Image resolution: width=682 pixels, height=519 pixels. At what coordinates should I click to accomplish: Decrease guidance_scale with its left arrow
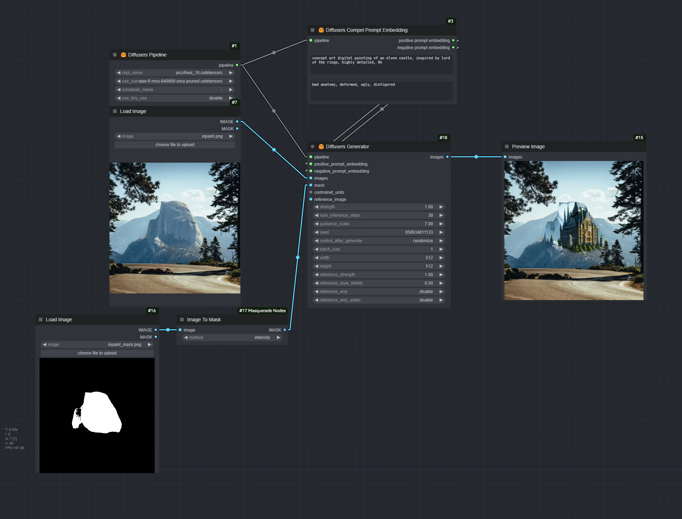(316, 224)
